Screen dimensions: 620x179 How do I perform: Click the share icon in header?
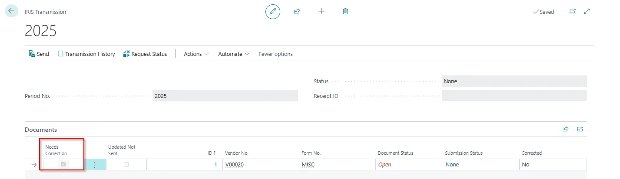pyautogui.click(x=297, y=12)
